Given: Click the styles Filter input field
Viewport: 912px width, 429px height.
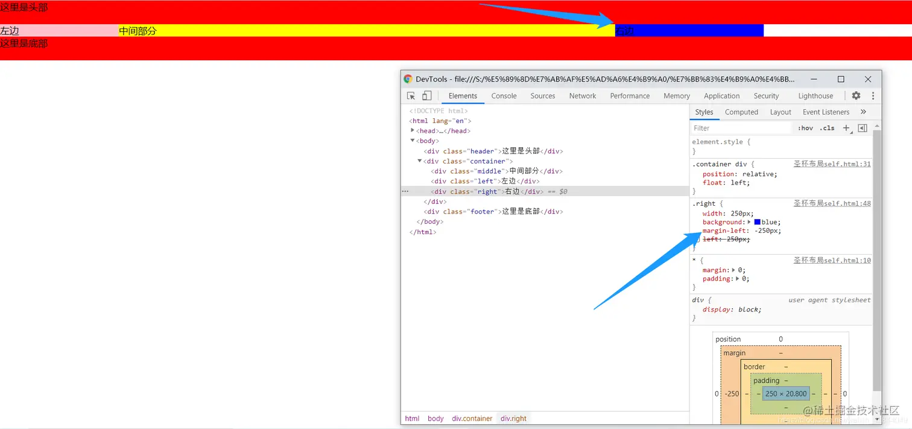Looking at the screenshot, I should pos(741,128).
